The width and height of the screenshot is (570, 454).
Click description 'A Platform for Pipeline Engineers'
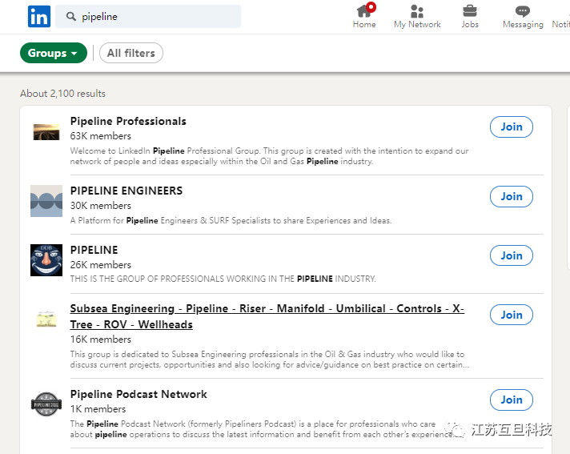click(231, 221)
